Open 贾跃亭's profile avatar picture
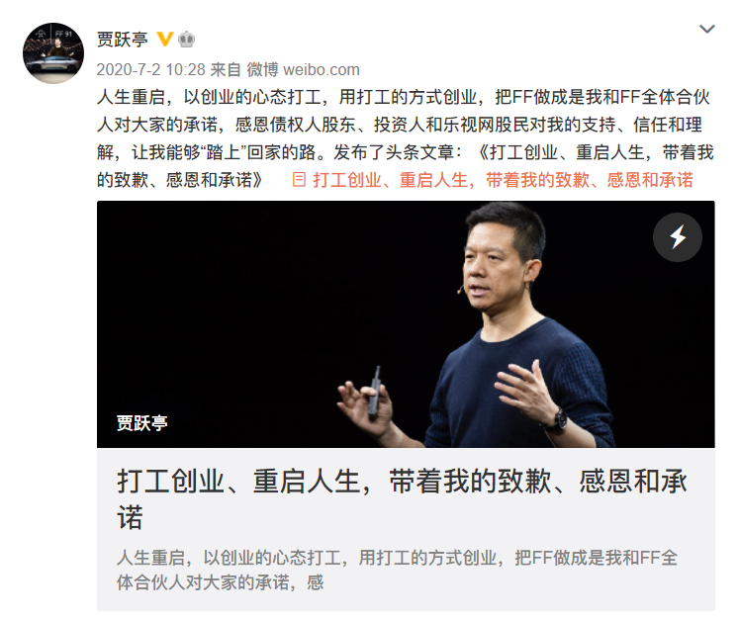The image size is (739, 621). pos(53,53)
